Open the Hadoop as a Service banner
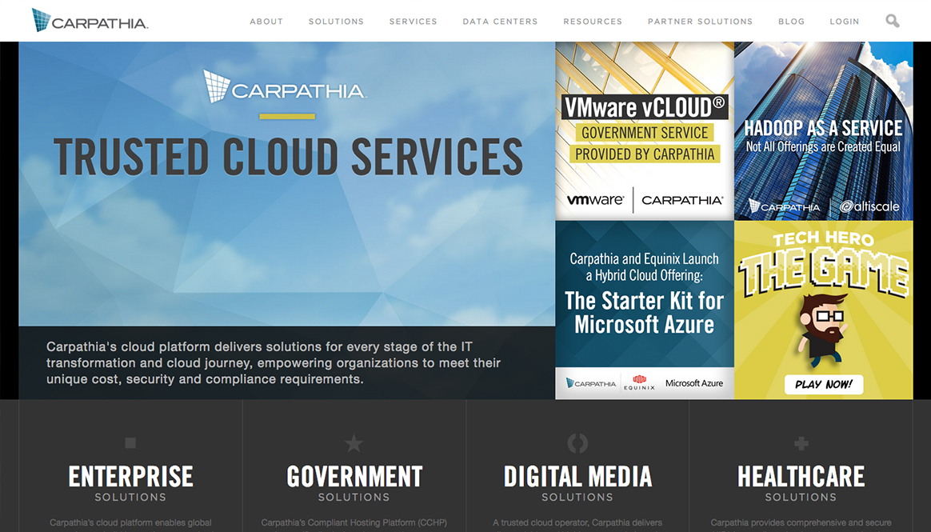Viewport: 931px width, 532px height. pos(824,131)
